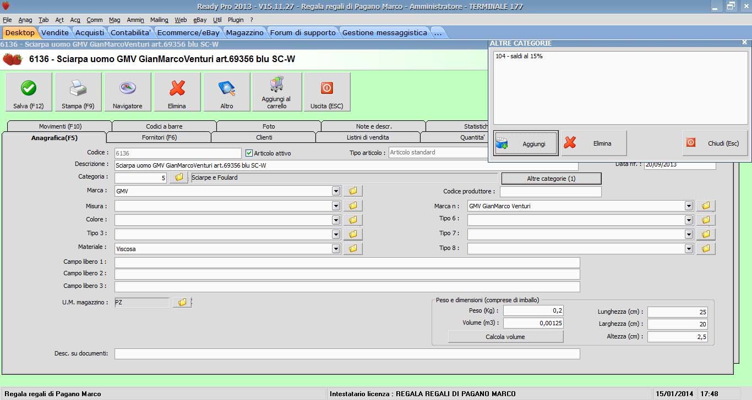Open the folder icon next to Tipo 8
This screenshot has height=400, width=752.
tap(706, 249)
